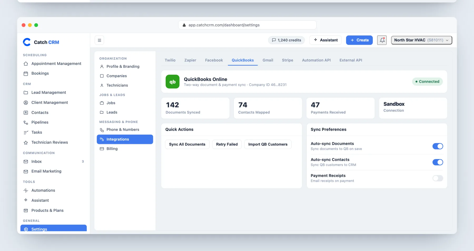Toggle the hamburger menu icon

click(x=99, y=40)
